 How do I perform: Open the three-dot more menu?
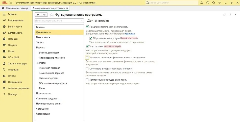point(230,15)
